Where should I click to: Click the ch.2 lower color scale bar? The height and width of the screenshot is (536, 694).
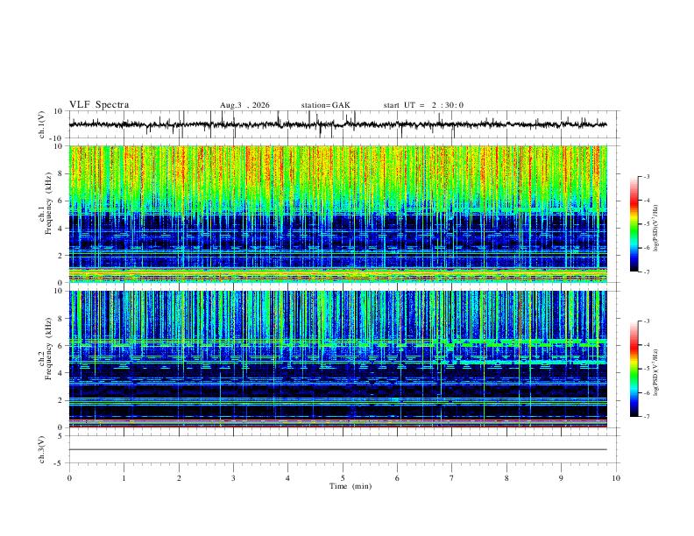634,369
